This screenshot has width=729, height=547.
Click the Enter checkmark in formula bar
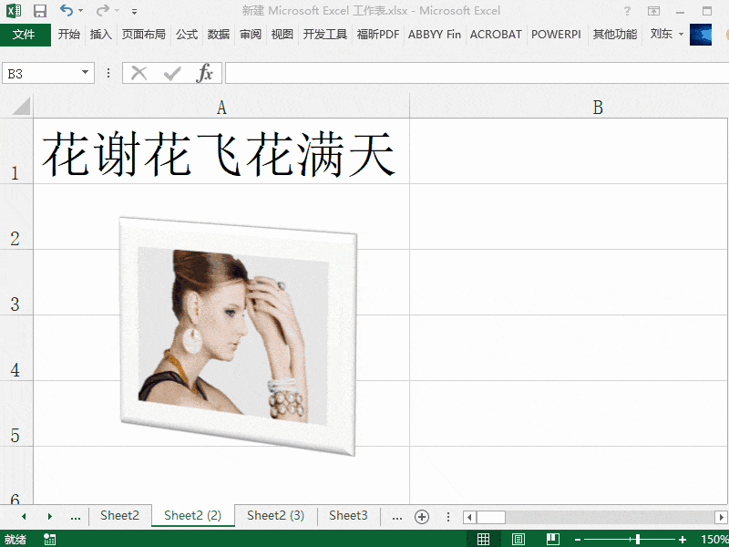pos(169,73)
